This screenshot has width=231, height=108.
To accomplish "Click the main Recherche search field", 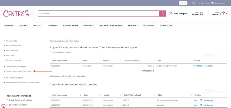I will click(x=99, y=14).
